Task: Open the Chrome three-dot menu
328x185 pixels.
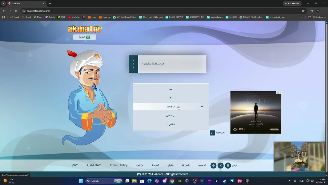Action: coord(324,11)
